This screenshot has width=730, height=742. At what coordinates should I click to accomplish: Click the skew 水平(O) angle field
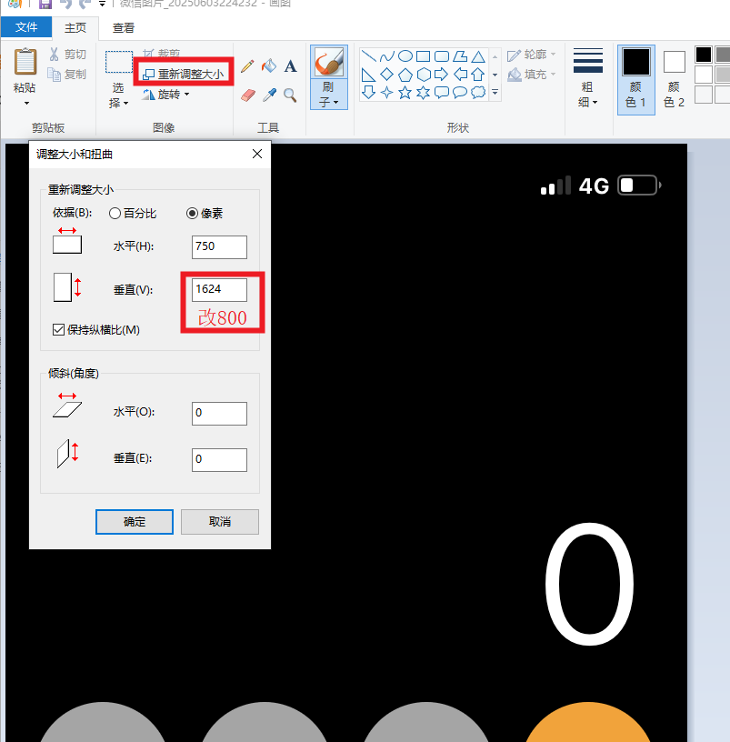click(x=219, y=414)
